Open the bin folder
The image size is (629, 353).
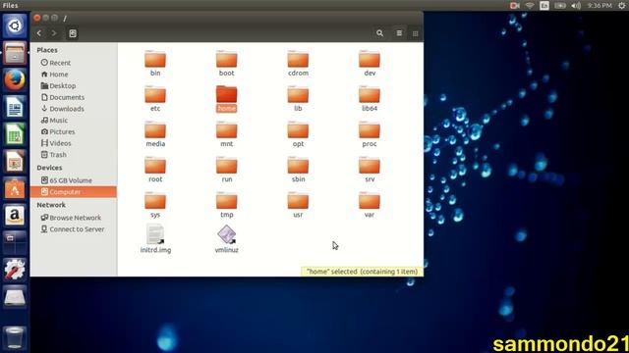pyautogui.click(x=155, y=63)
